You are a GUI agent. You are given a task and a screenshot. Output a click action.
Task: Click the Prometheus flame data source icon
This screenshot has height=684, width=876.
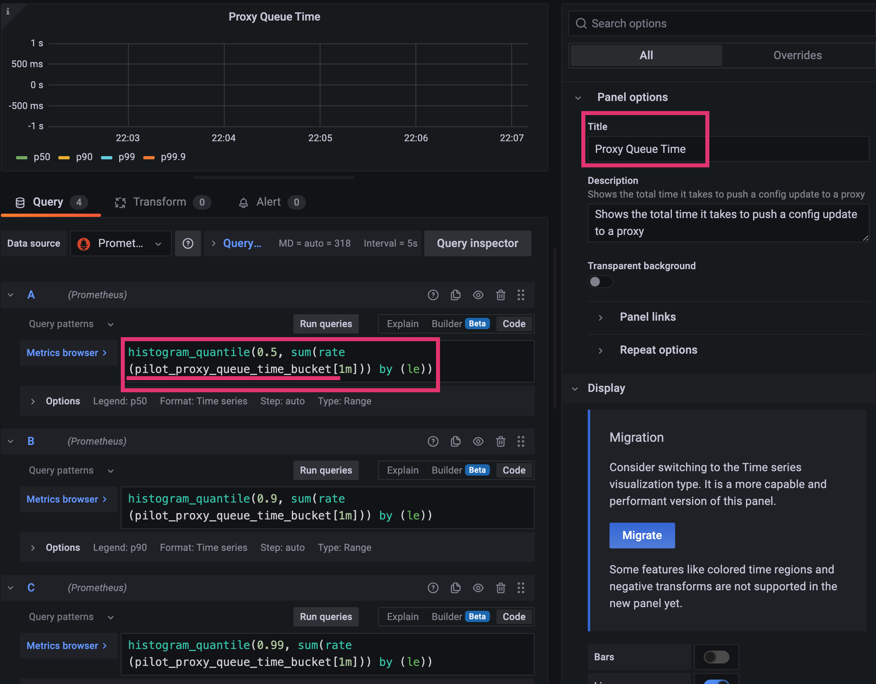point(84,243)
